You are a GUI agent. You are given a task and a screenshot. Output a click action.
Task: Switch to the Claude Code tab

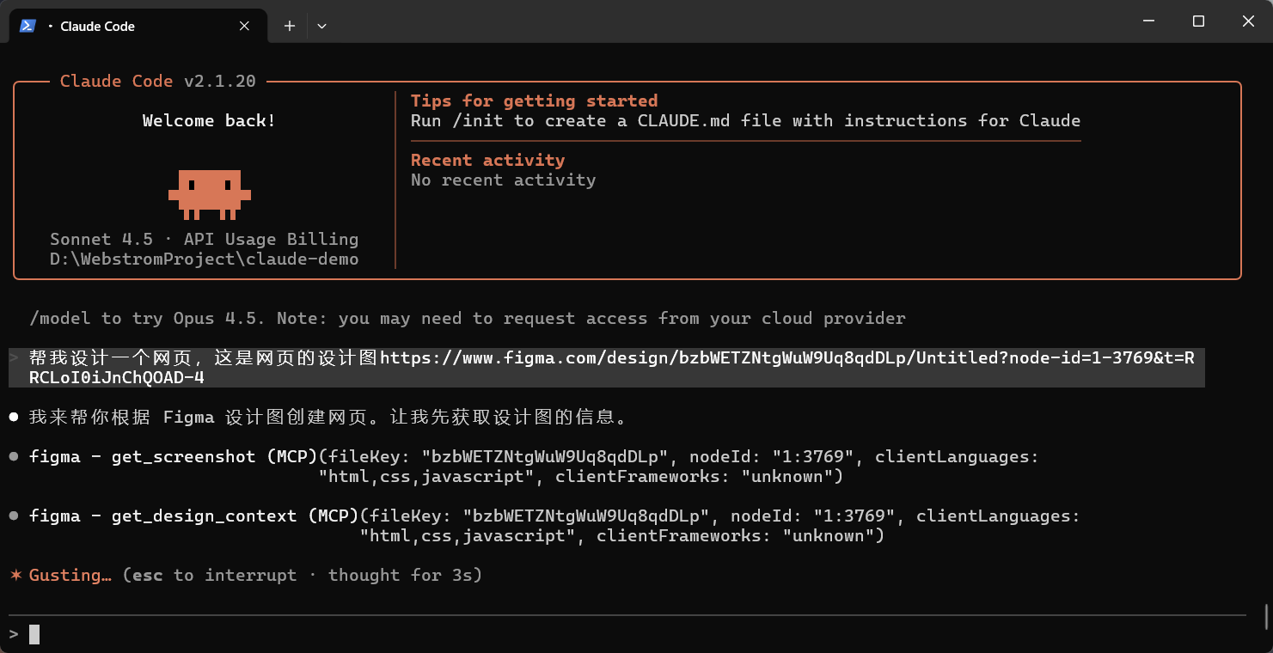(138, 26)
